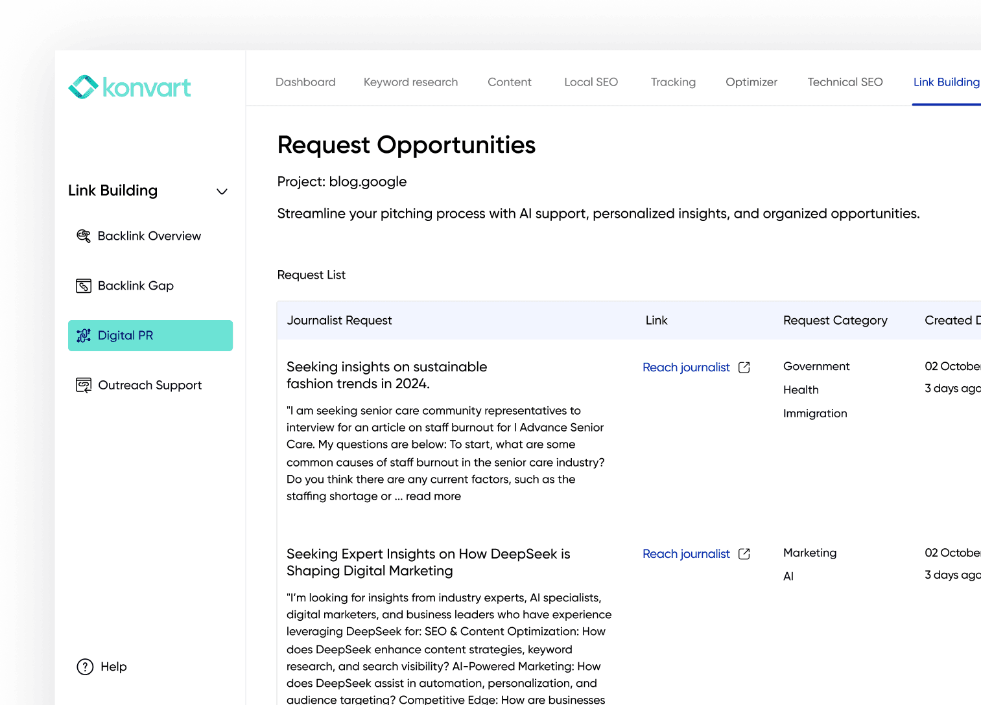Click the Help question mark icon
Screen dimensions: 981x705
85,667
